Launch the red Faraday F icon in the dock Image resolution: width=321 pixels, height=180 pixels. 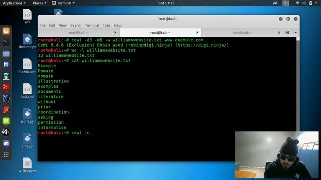pos(6,110)
